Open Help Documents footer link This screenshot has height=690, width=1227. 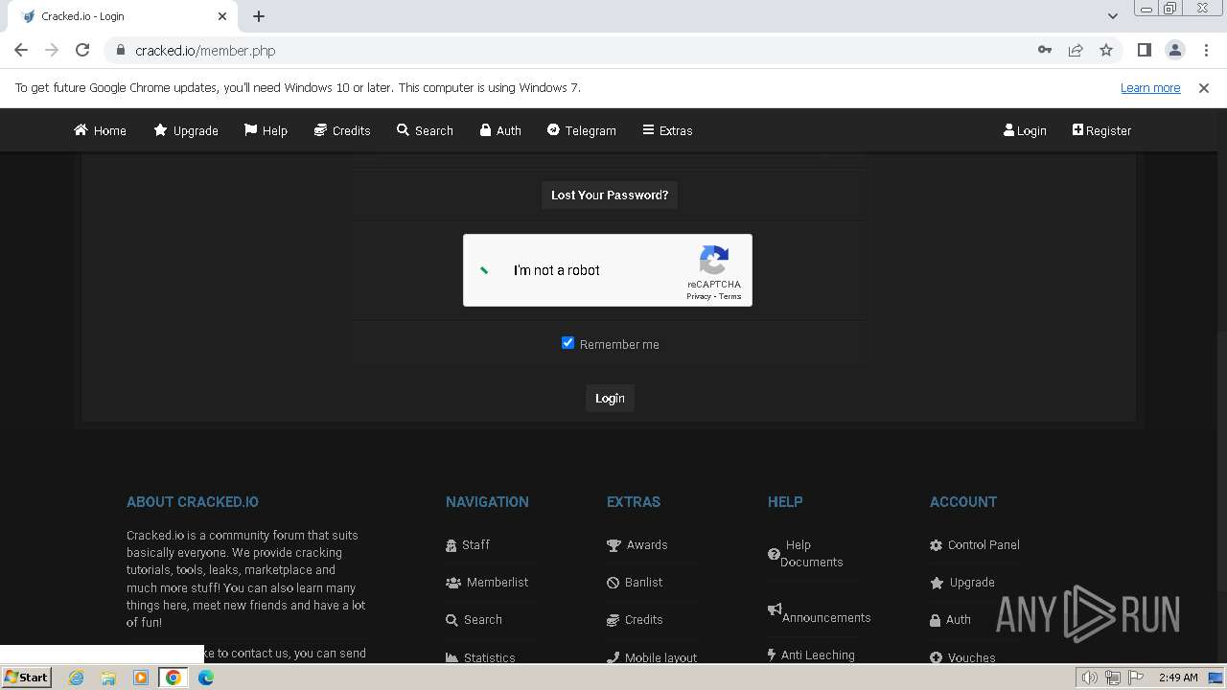coord(805,553)
